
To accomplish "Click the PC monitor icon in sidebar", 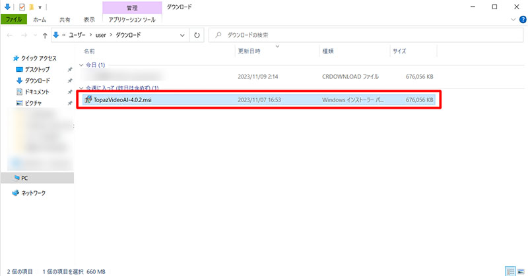I will click(17, 178).
